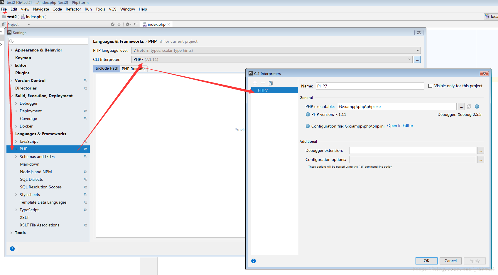
Task: Click project-level icon on Coverage row
Action: [x=85, y=119]
